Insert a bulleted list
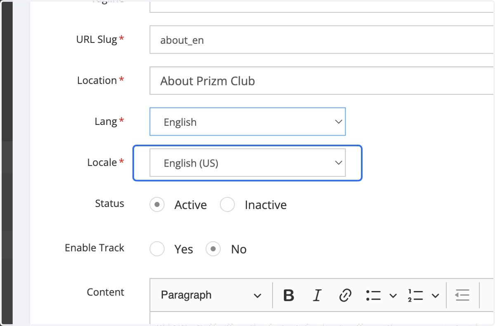Screen dimensions: 495x326 [x=373, y=295]
